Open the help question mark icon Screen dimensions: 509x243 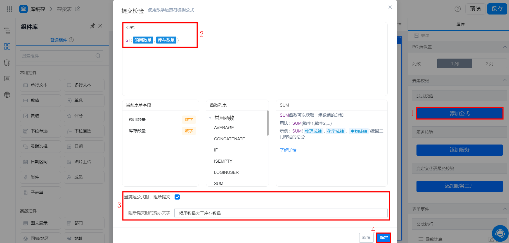click(x=458, y=9)
